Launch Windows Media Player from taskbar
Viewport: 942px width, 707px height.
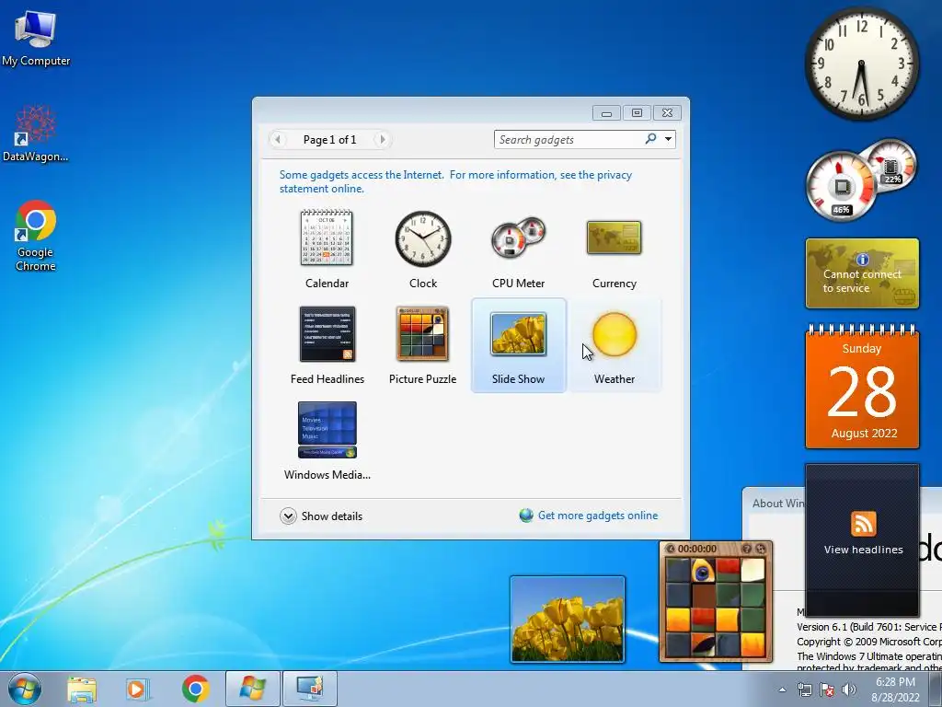pos(138,689)
